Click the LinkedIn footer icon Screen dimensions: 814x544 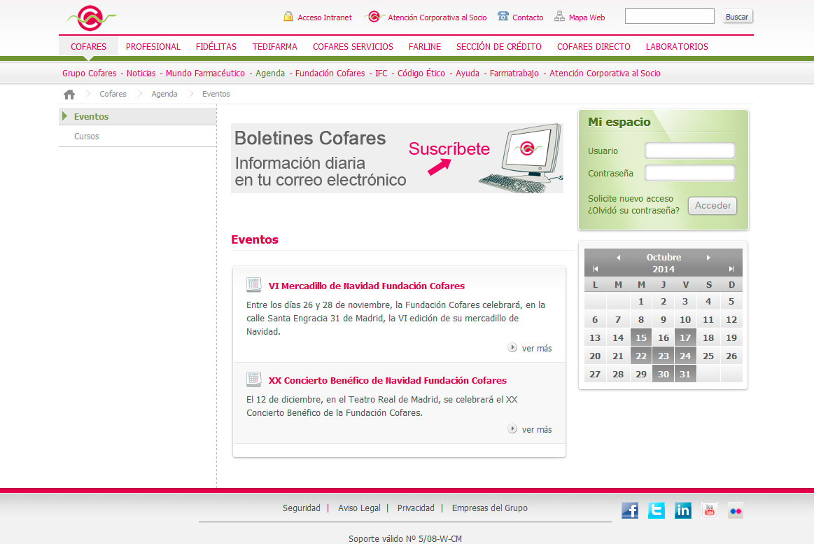pos(682,510)
